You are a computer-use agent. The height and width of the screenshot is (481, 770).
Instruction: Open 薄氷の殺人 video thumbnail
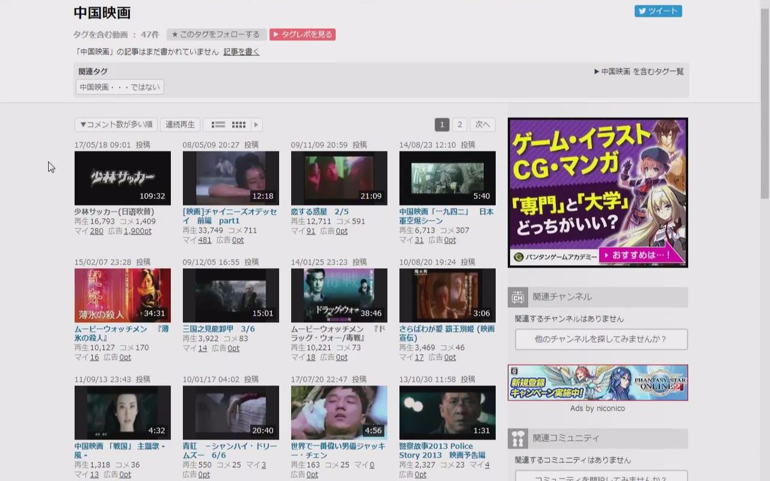123,295
